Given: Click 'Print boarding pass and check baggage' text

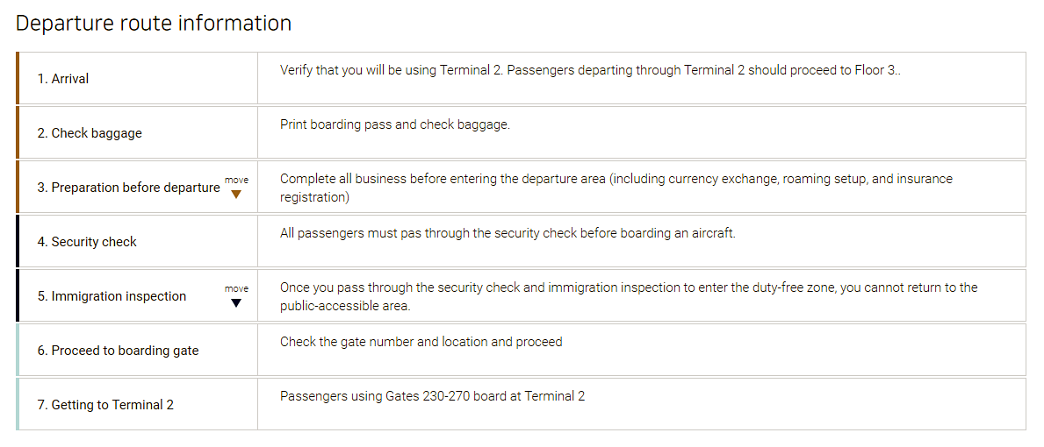Looking at the screenshot, I should [395, 124].
